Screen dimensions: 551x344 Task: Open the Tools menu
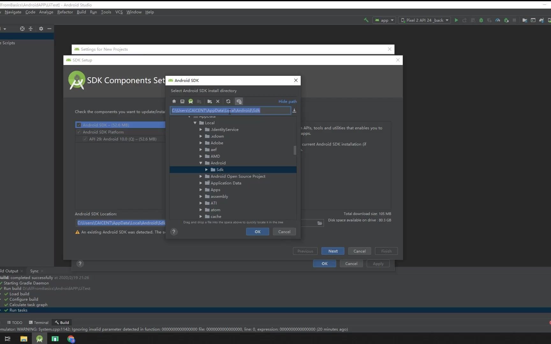106,12
